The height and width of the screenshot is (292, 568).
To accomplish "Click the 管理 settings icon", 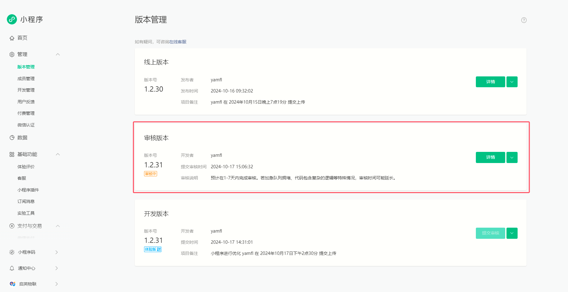I will pyautogui.click(x=12, y=54).
